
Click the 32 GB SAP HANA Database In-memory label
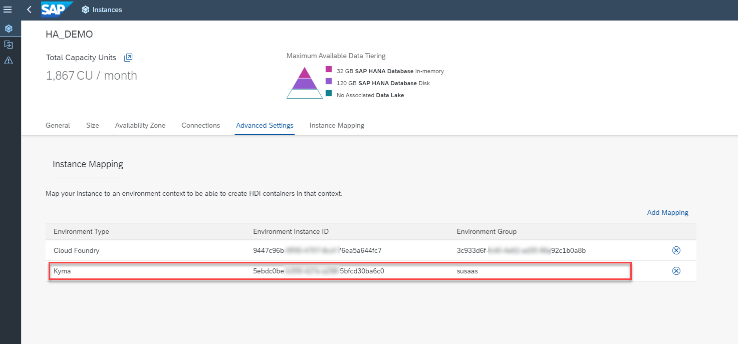coord(390,71)
